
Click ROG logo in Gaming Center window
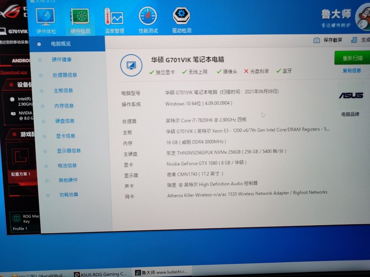11,12
